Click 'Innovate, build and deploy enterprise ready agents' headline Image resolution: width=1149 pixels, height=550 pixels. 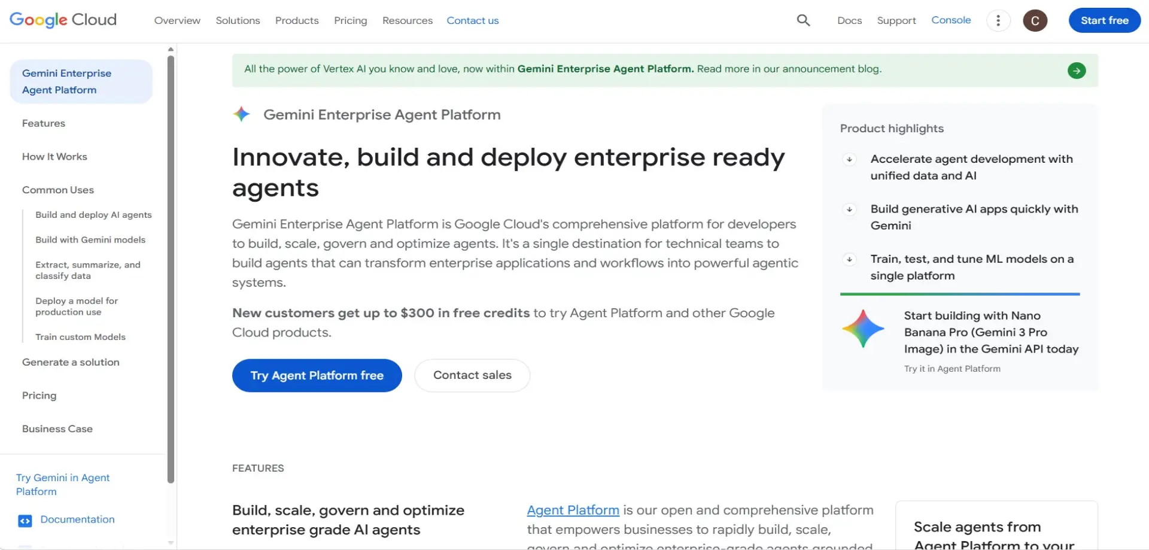point(509,172)
